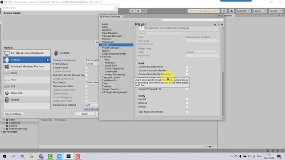Toggle Use R8 checkbox

pyautogui.click(x=187, y=99)
